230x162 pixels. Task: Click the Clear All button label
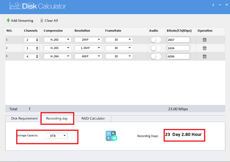click(x=51, y=21)
